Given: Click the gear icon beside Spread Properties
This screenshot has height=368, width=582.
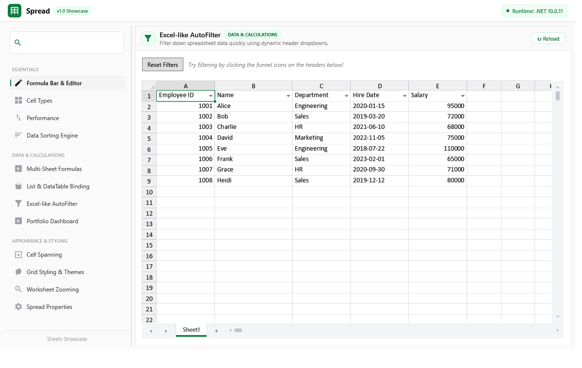Looking at the screenshot, I should pos(18,307).
